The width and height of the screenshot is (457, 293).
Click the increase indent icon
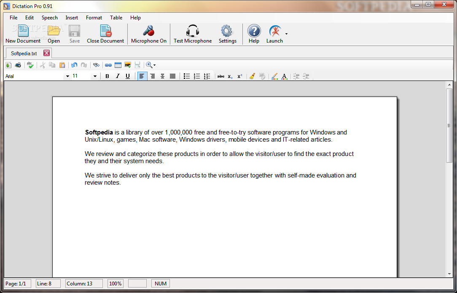click(306, 76)
